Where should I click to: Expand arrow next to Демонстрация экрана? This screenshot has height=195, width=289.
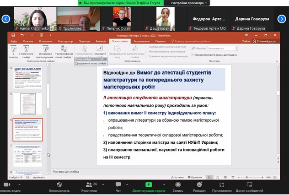click(164, 184)
